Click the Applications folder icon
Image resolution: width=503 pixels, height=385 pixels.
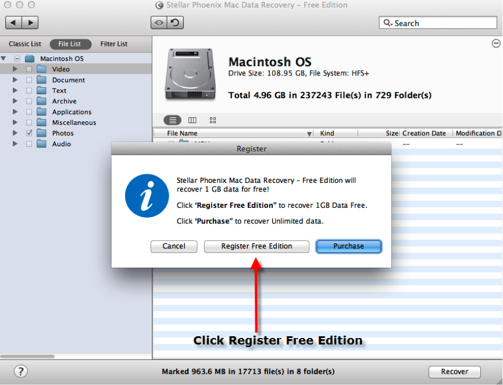tap(41, 112)
